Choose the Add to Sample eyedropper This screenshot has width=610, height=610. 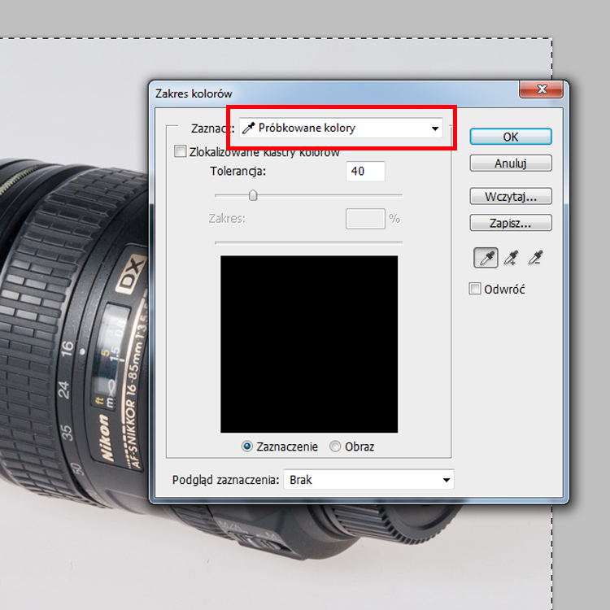pyautogui.click(x=511, y=259)
